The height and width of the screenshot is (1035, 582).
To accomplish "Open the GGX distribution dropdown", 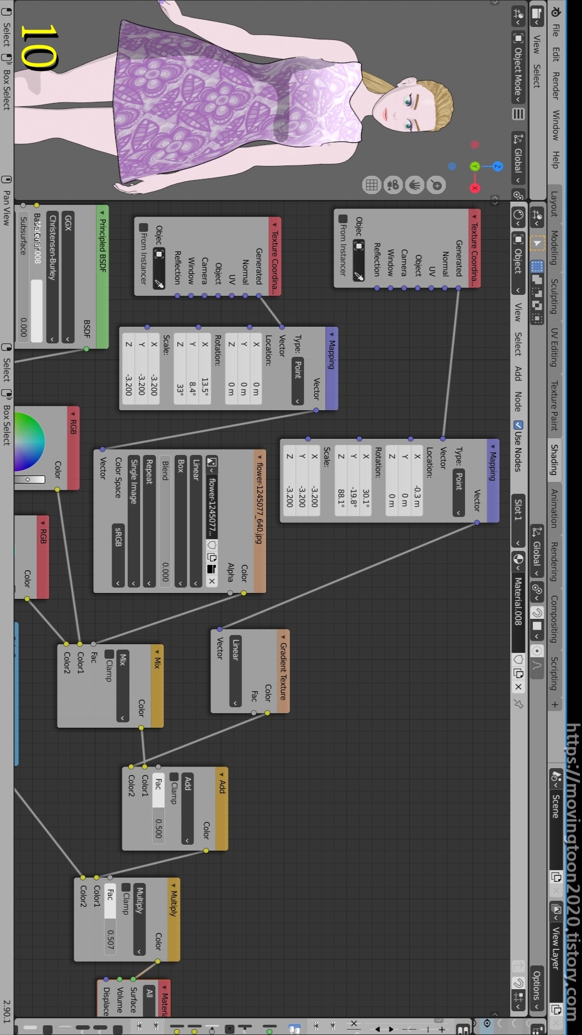I will coord(67,278).
